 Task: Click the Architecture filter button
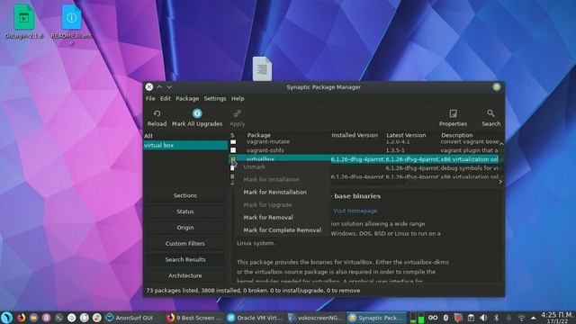[x=185, y=275]
